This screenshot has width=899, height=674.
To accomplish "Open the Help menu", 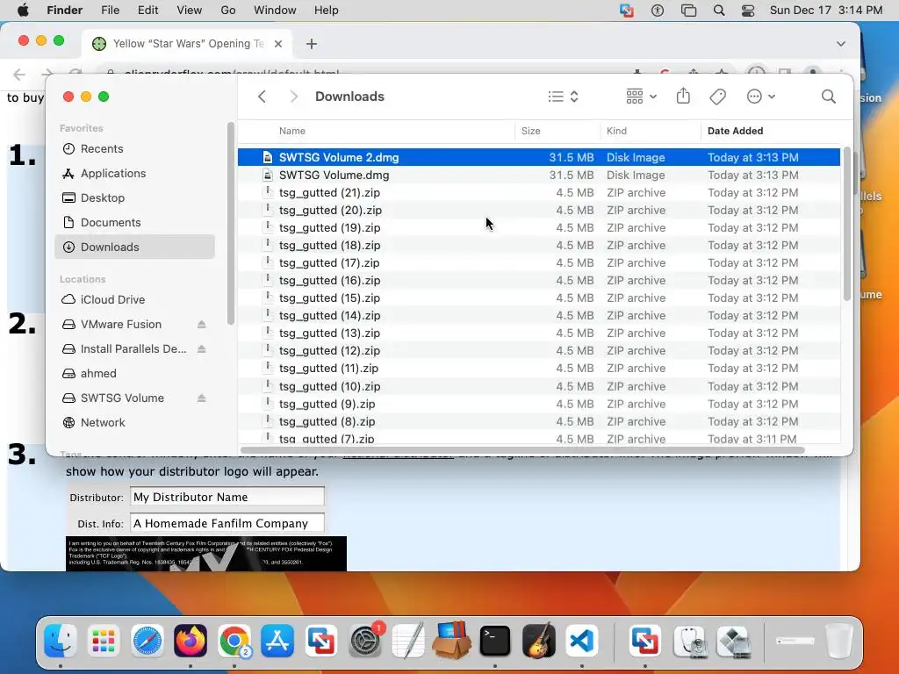I will click(327, 11).
